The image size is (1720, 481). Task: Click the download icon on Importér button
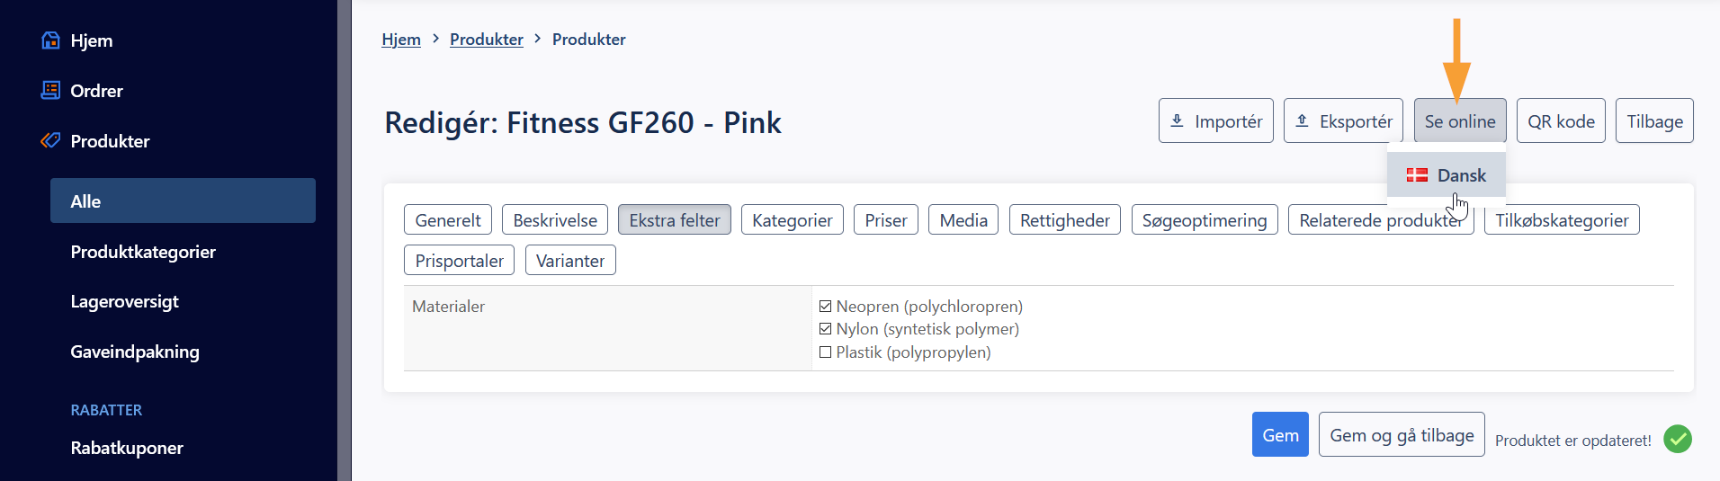[1177, 120]
